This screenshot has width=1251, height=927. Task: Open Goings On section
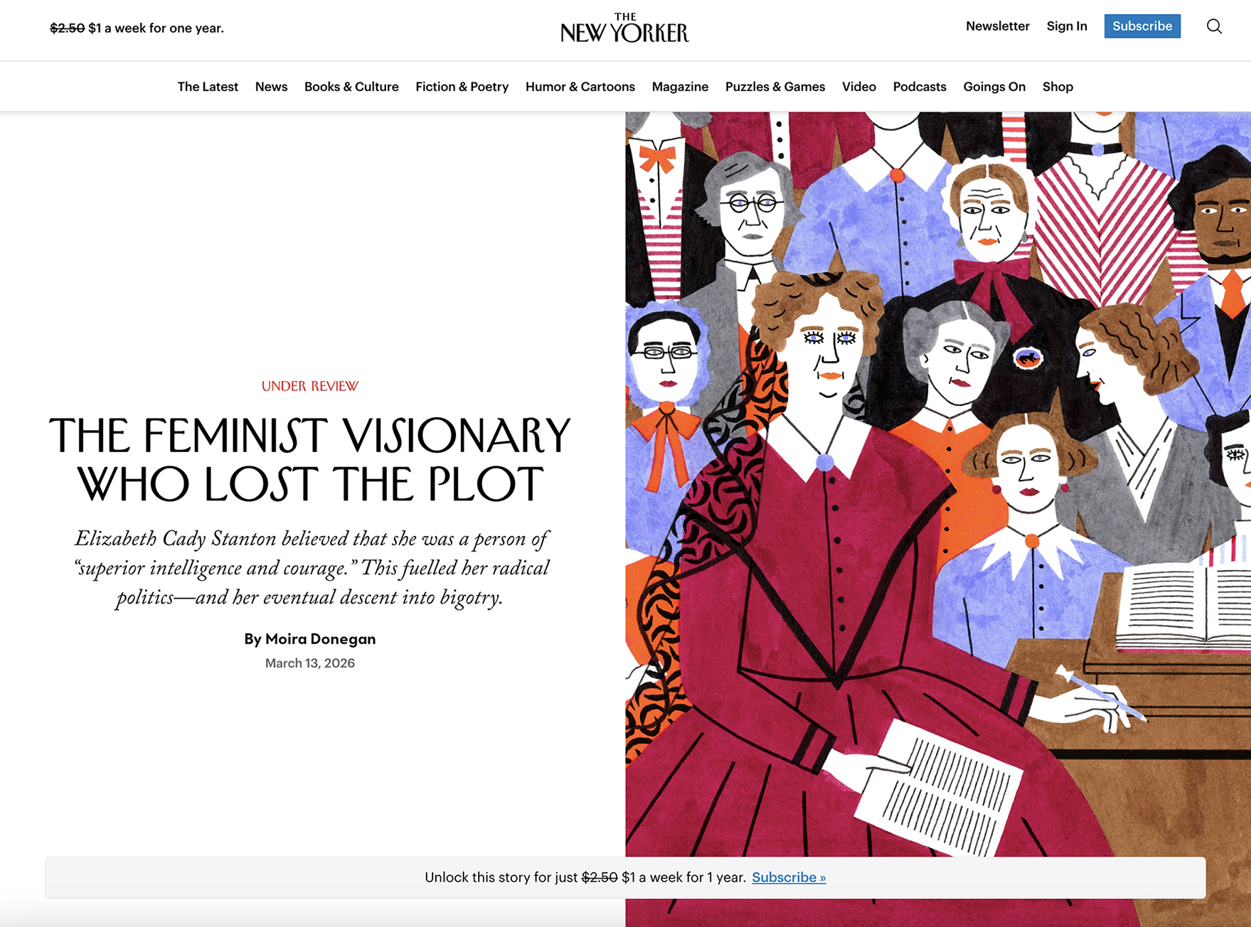click(x=994, y=87)
